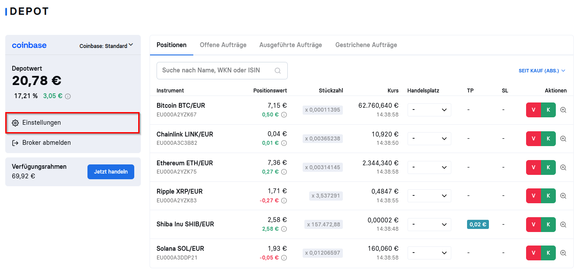Image resolution: width=579 pixels, height=273 pixels.
Task: Click info icon beside Ethereum 0,27 € gain
Action: [284, 172]
